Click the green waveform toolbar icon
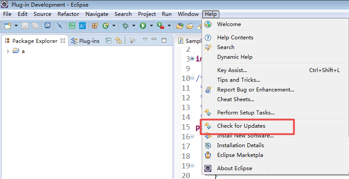This screenshot has height=179, width=349. (x=72, y=26)
